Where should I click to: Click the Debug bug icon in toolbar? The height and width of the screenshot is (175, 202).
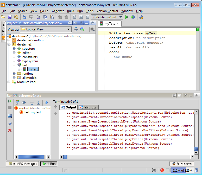pos(133,17)
